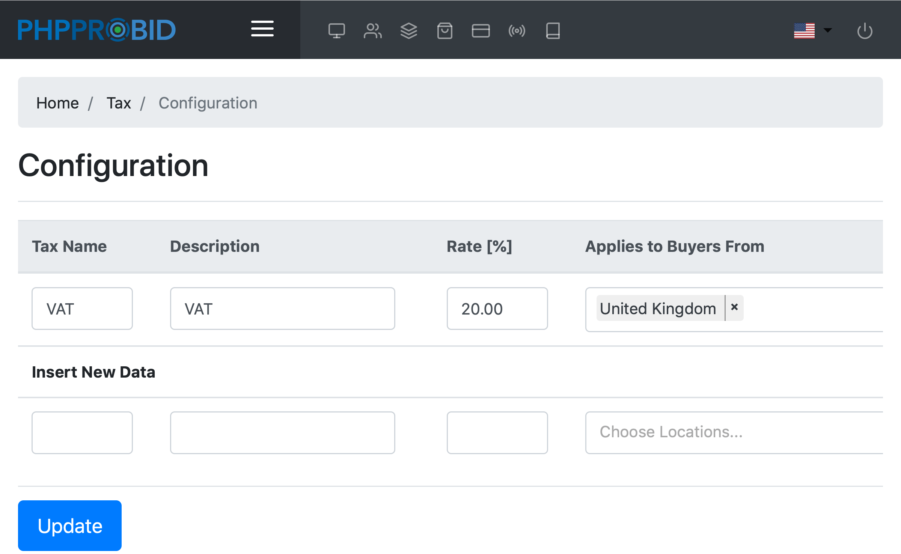
Task: Click empty new Description input field
Action: [x=282, y=432]
